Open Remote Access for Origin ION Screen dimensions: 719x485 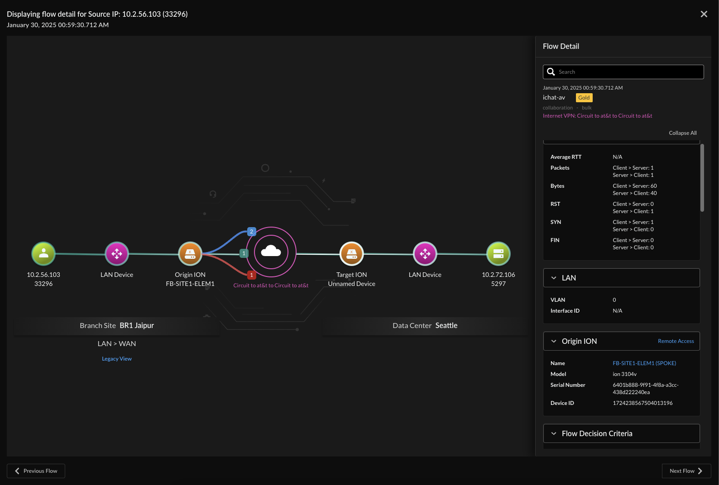tap(676, 341)
